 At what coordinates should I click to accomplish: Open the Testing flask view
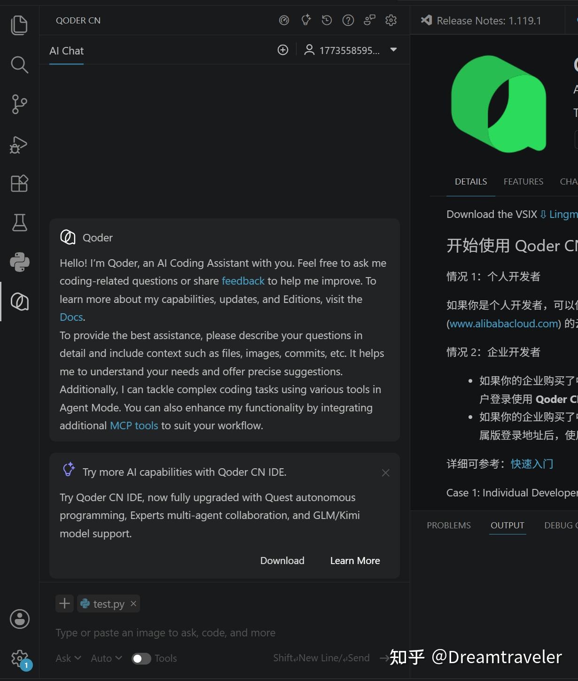(19, 223)
